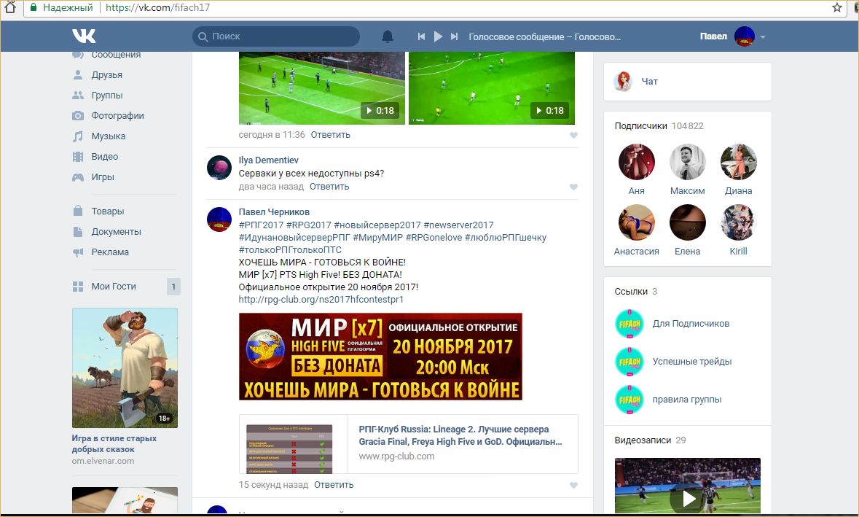Play the video in Видеозаписи
The image size is (859, 517).
tap(688, 498)
